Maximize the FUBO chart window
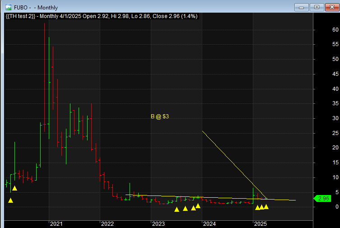 tap(317, 7)
